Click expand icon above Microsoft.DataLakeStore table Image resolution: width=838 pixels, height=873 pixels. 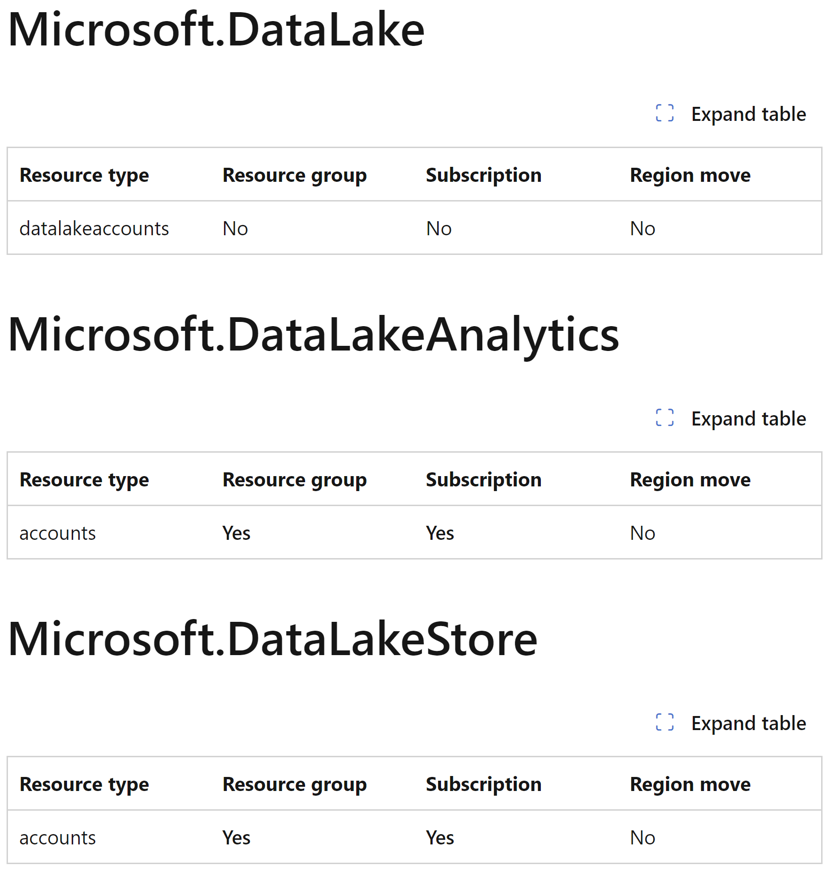click(x=665, y=723)
